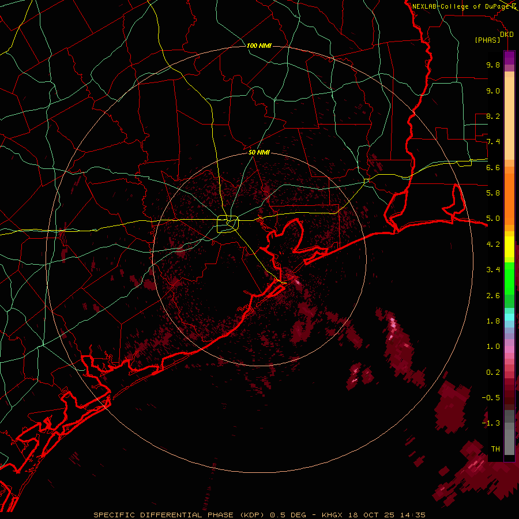Viewport: 519px width, 519px height.
Task: Select the 5.8 color scale value
Action: (493, 193)
